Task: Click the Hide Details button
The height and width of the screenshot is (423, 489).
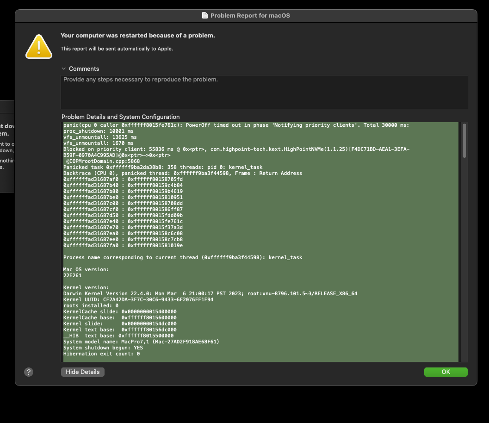Action: click(x=83, y=372)
